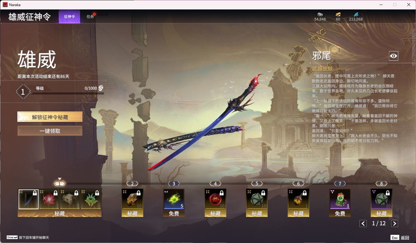Select the red orb reward at level 1

[x=49, y=199]
